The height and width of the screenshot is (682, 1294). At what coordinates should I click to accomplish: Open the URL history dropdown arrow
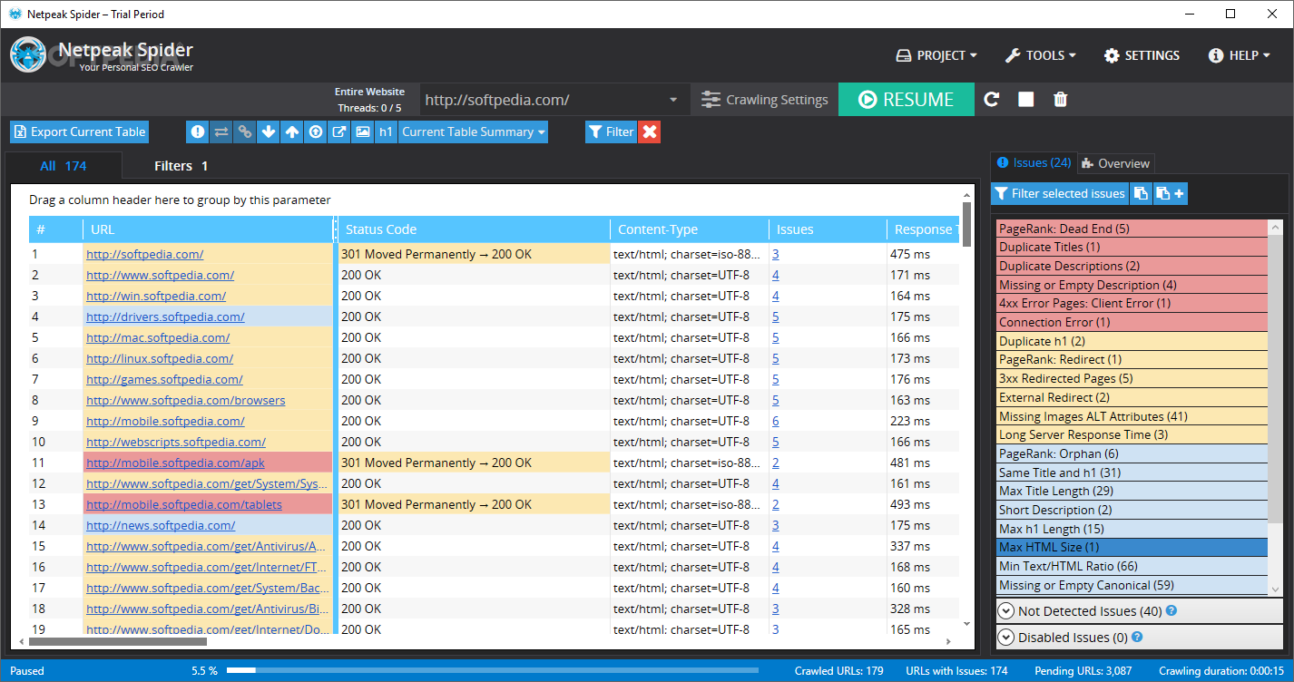(x=673, y=100)
